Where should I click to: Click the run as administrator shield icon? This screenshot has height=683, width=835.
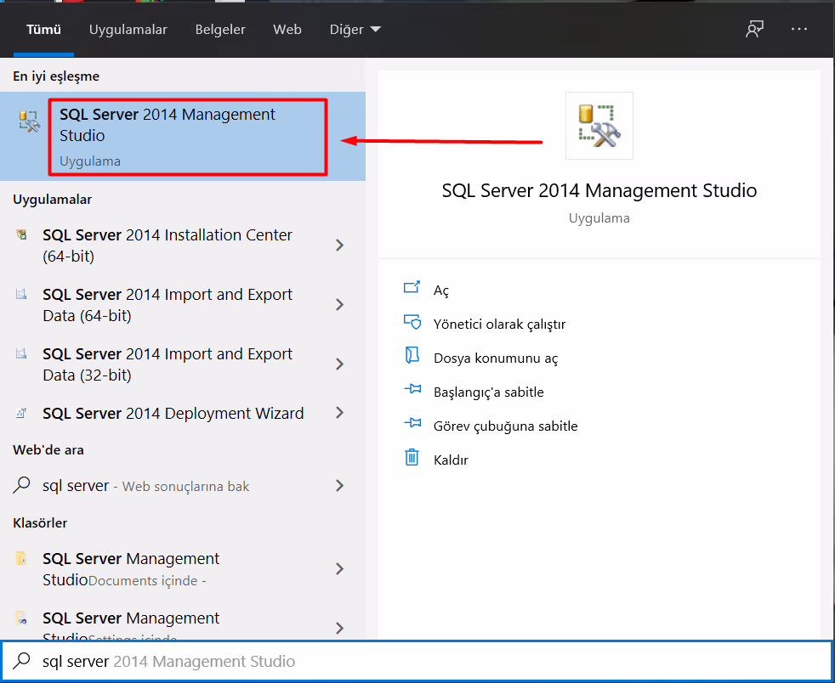tap(412, 322)
